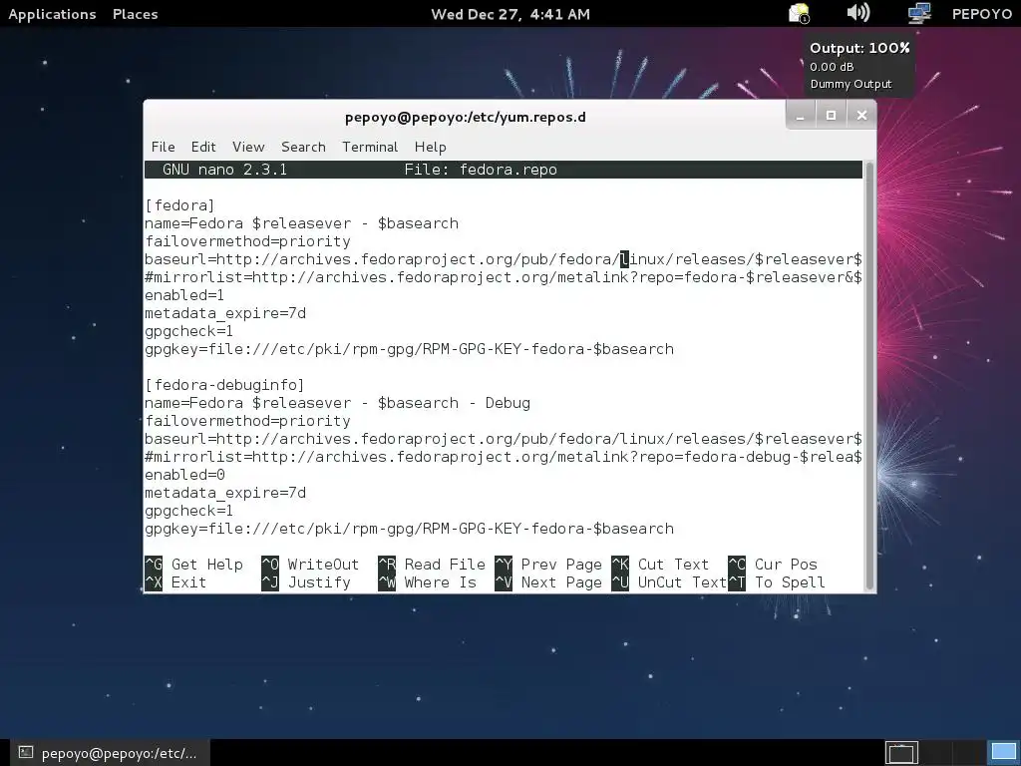
Task: Maximize the terminal window
Action: coord(831,116)
